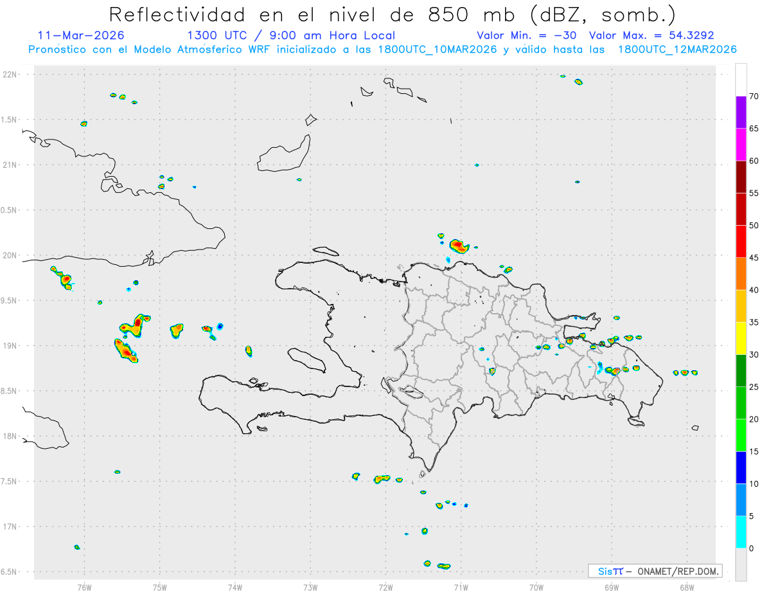The width and height of the screenshot is (771, 596).
Task: Click the colorbar value '30'
Action: point(754,355)
